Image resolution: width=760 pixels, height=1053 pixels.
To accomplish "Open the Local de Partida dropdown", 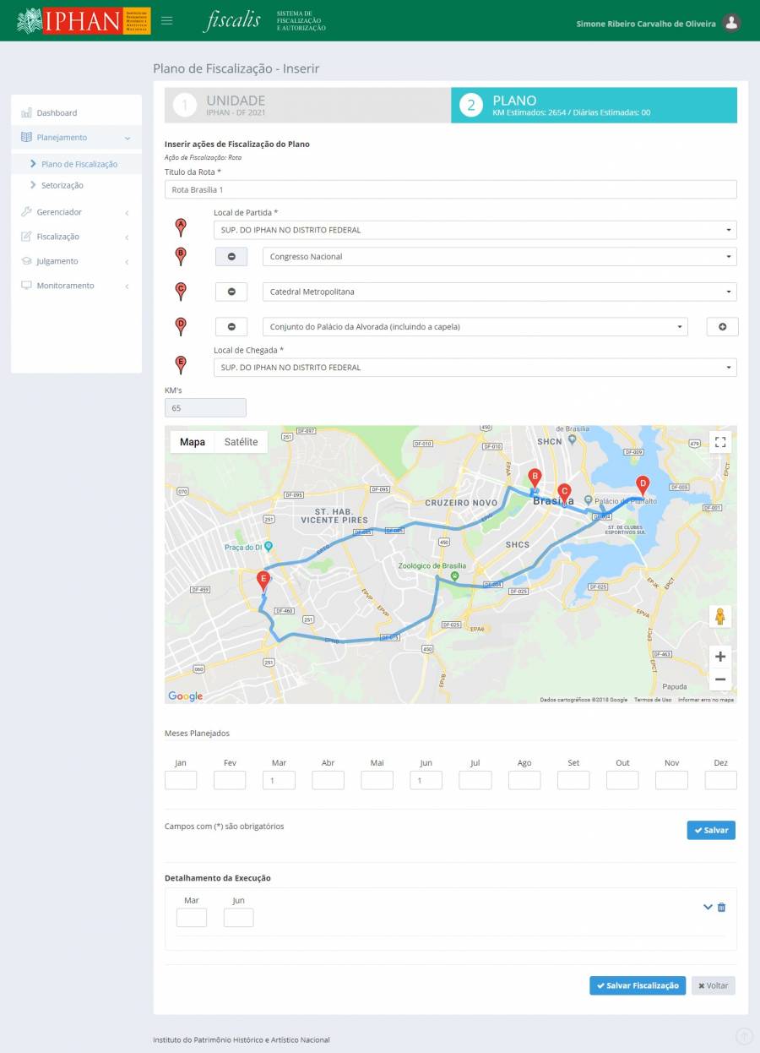I will tap(475, 230).
